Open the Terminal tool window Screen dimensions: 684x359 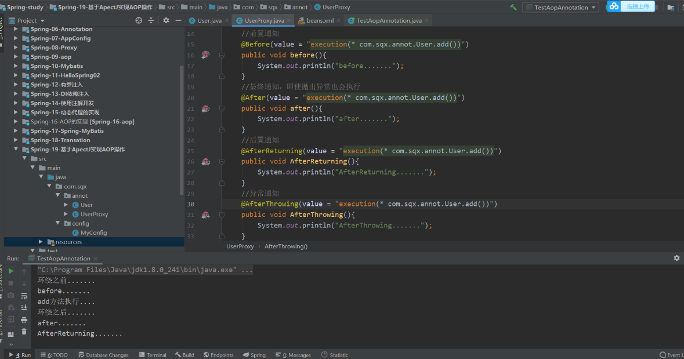153,354
